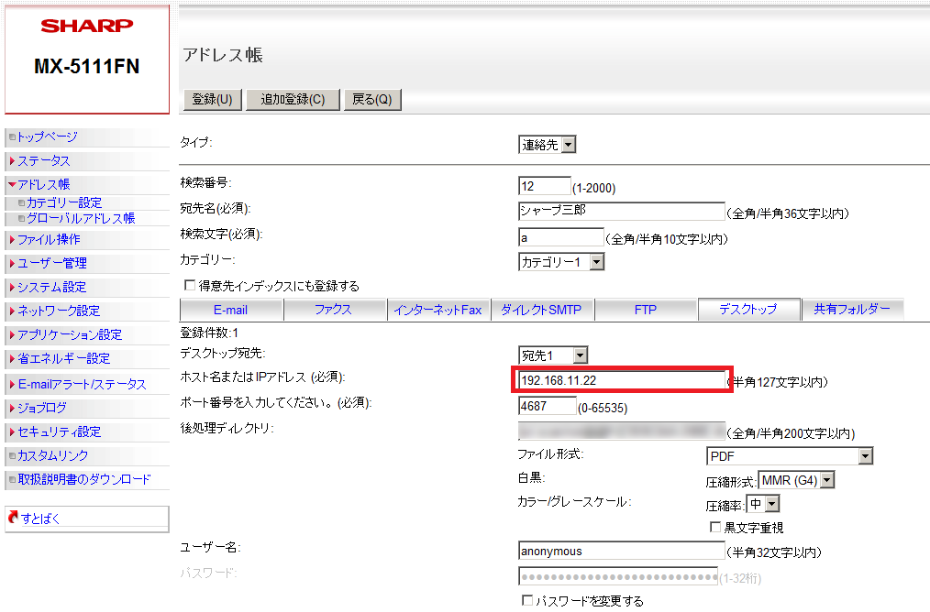Expand the ネットワーク設定 menu
The image size is (930, 612).
tap(59, 311)
